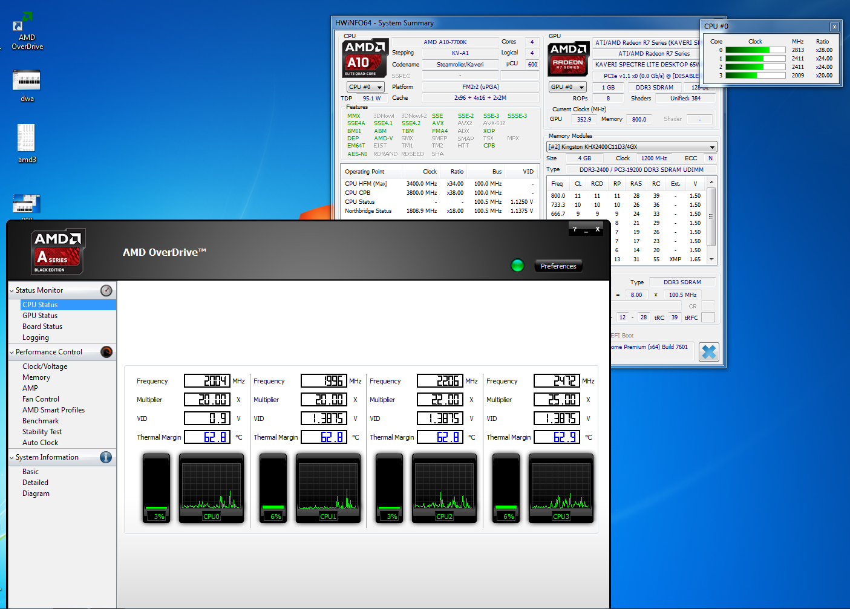Viewport: 850px width, 609px height.
Task: Open the CPU #0 selector dropdown
Action: pos(365,87)
